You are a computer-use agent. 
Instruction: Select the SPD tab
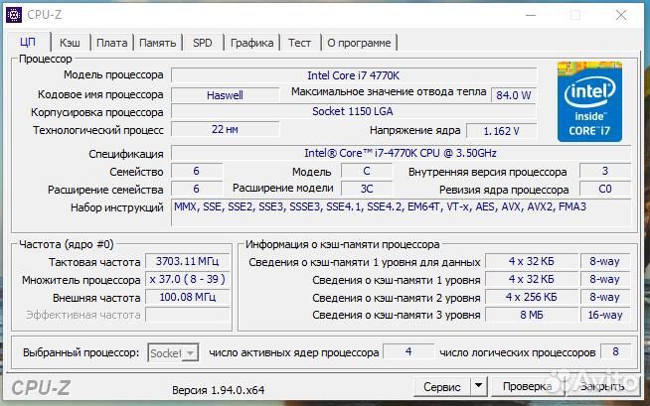click(x=203, y=43)
